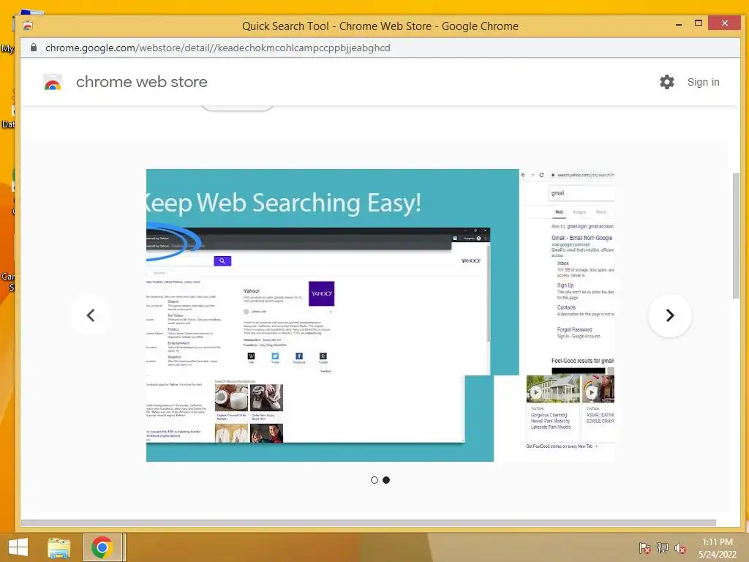The image size is (749, 562).
Task: Click the 'Keep Web Searching Easy!' screenshot
Action: click(333, 315)
